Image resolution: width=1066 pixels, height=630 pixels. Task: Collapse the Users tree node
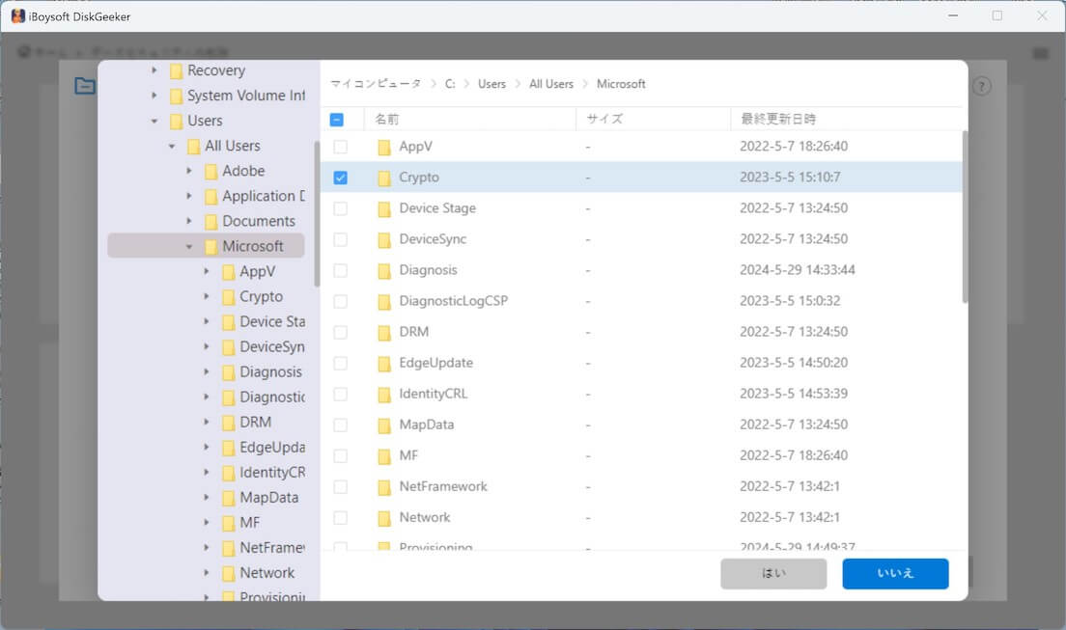(x=154, y=121)
